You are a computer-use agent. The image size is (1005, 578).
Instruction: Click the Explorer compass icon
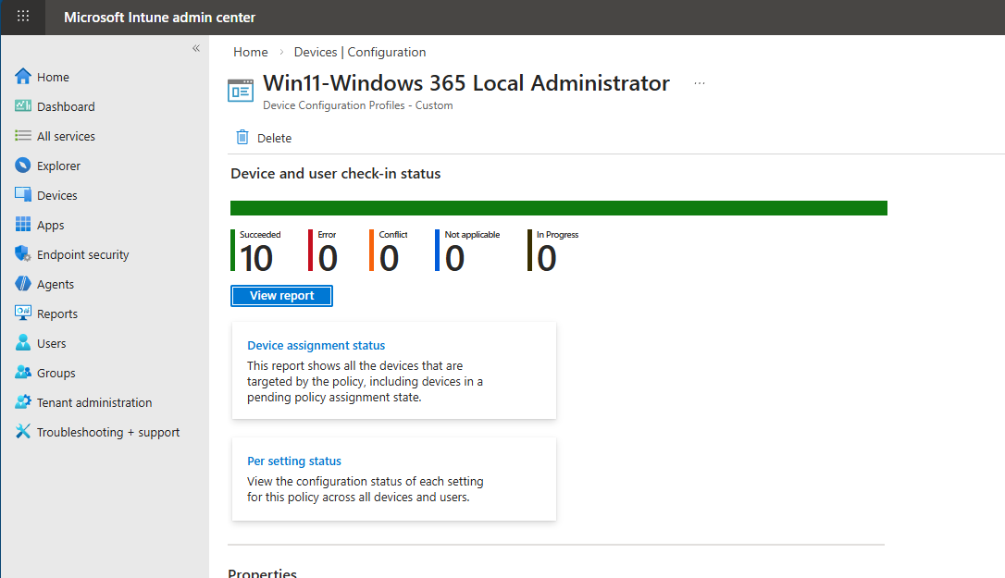point(23,166)
